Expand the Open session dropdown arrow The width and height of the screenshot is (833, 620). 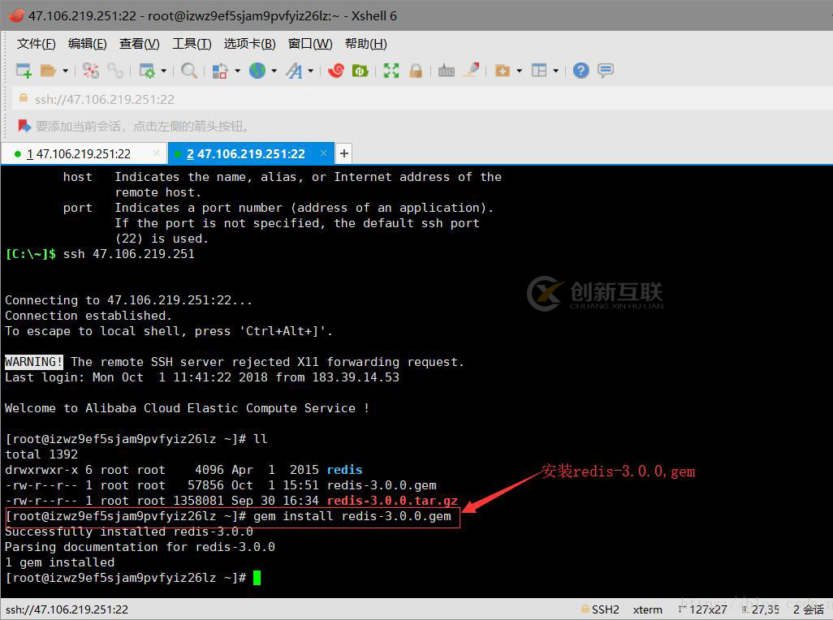65,71
